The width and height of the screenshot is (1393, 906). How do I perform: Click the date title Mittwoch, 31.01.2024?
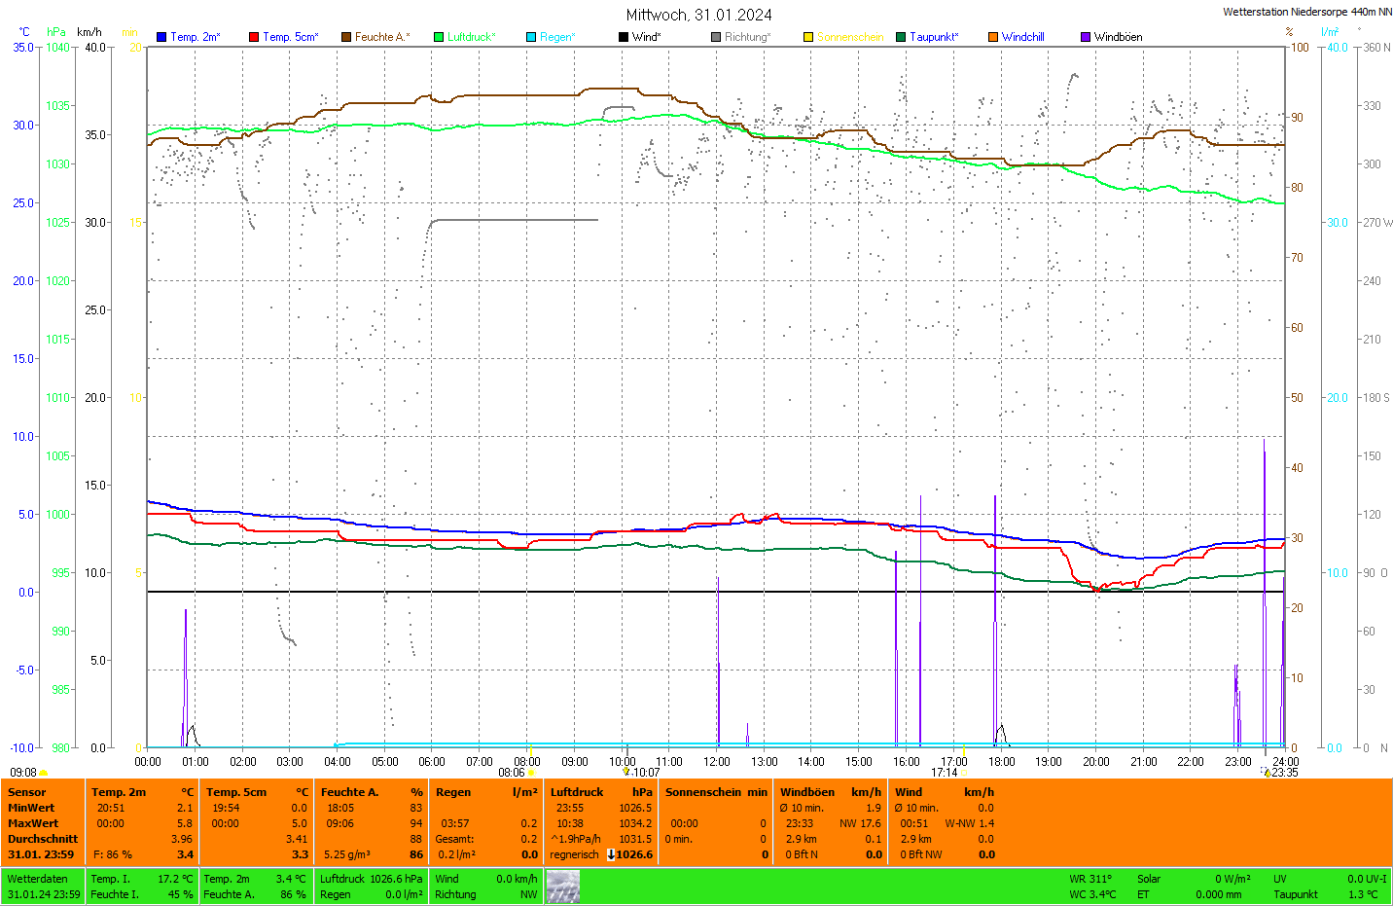point(698,15)
